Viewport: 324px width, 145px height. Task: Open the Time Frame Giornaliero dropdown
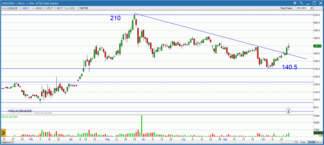(305, 8)
